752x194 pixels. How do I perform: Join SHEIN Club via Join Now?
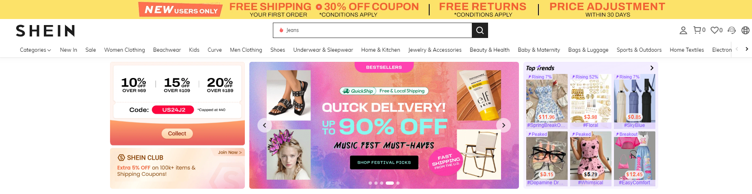[x=230, y=152]
